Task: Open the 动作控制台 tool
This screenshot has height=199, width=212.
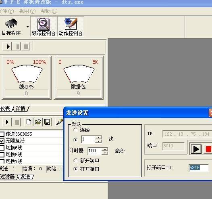Action: (x=71, y=27)
